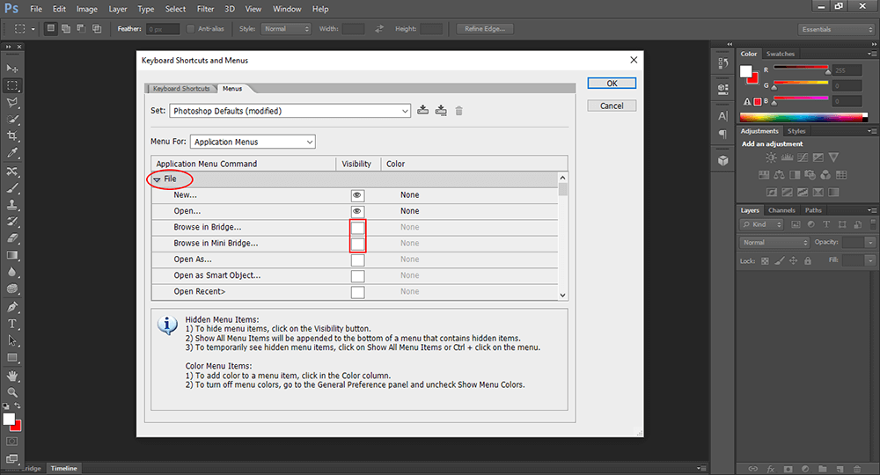
Task: Select the Eraser tool
Action: tap(11, 238)
